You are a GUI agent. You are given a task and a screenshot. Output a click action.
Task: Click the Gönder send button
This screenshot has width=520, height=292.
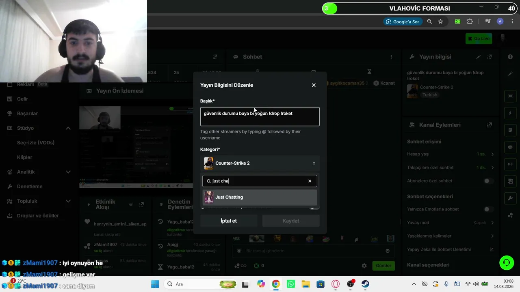coord(383,266)
